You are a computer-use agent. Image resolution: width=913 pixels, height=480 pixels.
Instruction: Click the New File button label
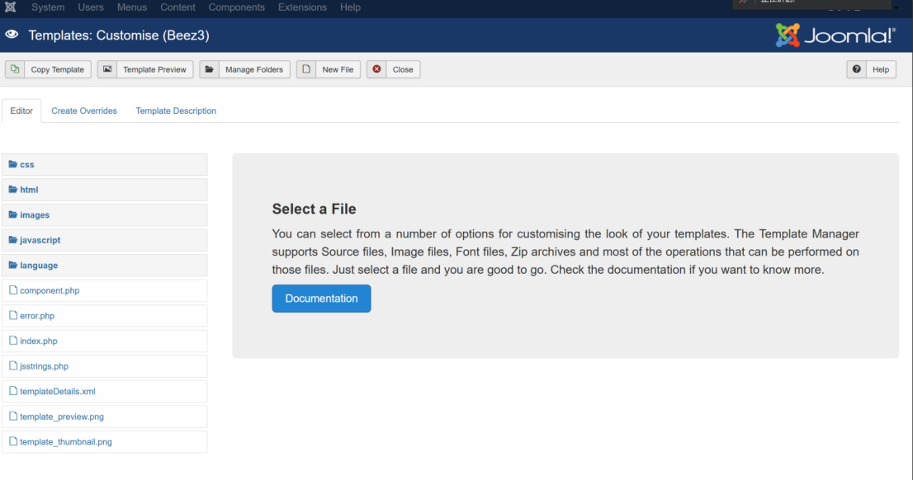pos(338,69)
